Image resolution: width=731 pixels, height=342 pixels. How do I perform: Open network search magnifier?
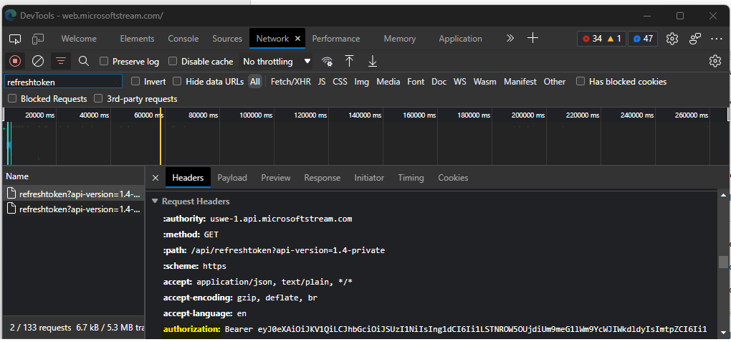[83, 61]
